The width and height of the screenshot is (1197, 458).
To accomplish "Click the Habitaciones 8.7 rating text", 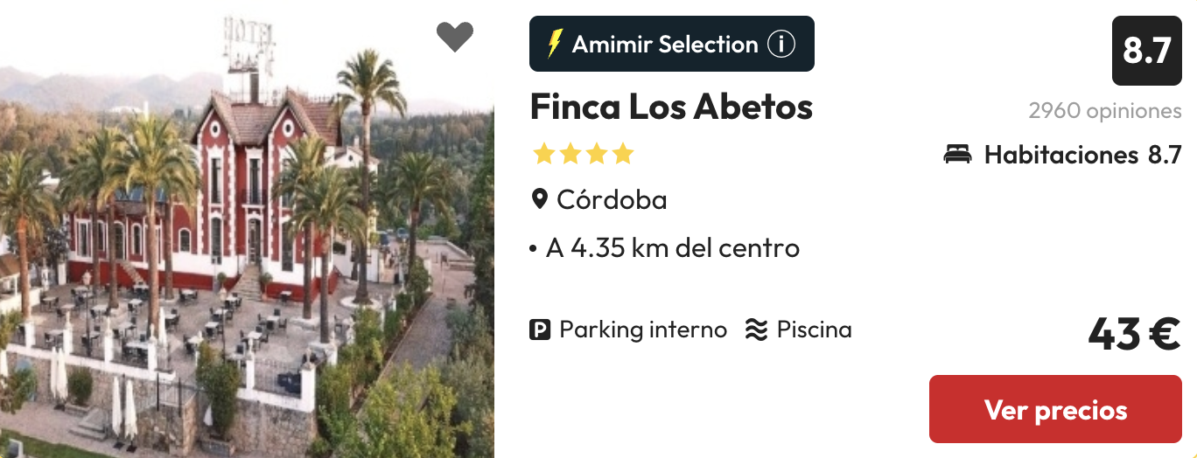I will pos(1083,155).
